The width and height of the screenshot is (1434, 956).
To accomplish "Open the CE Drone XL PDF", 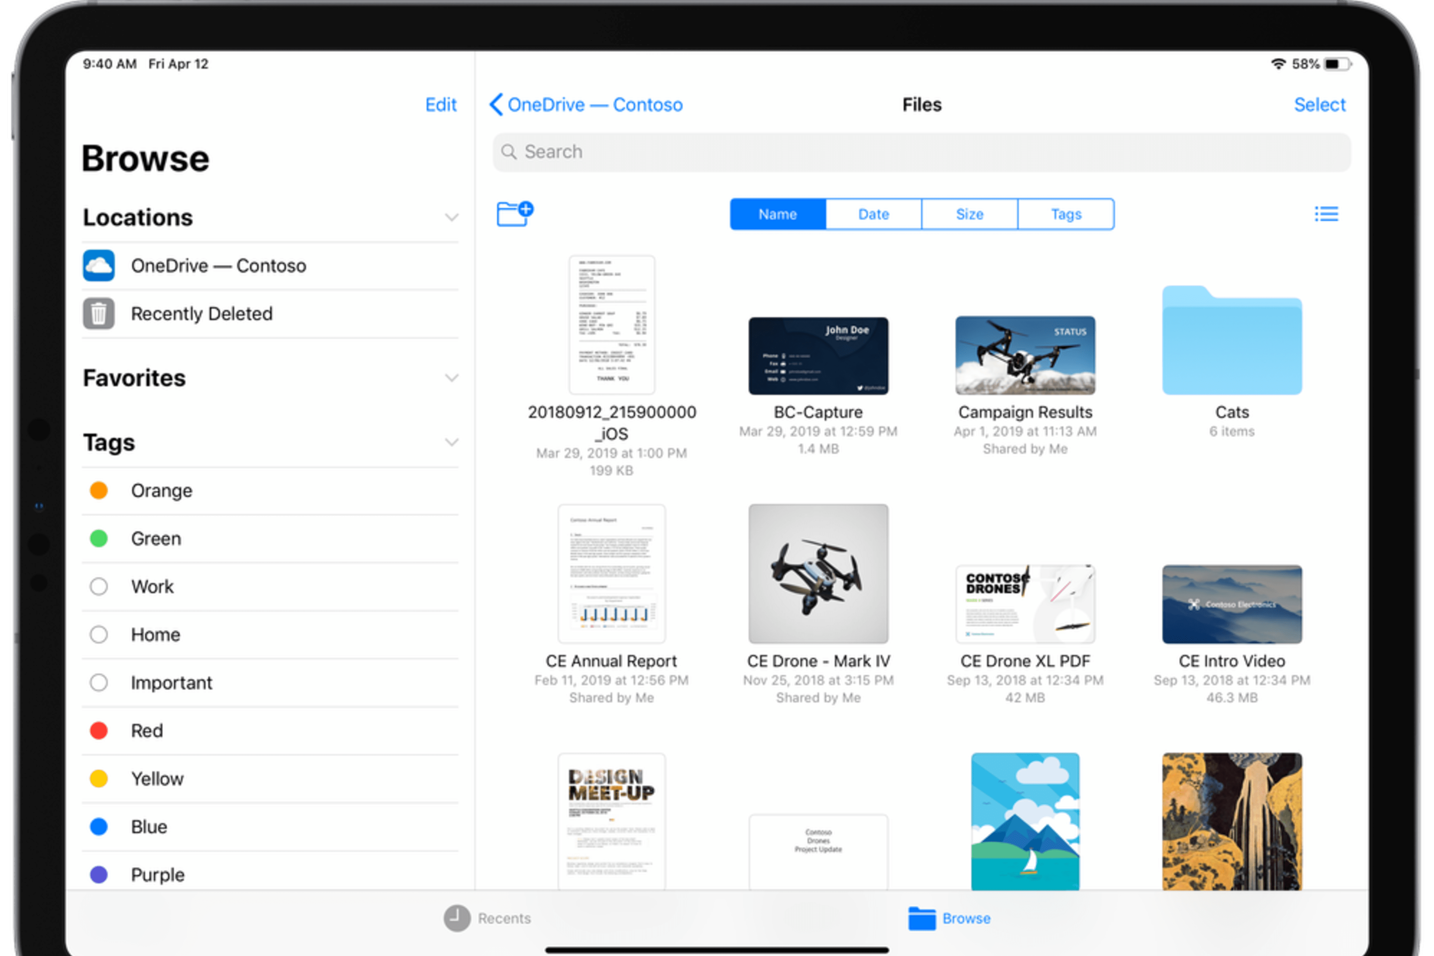I will [1025, 604].
